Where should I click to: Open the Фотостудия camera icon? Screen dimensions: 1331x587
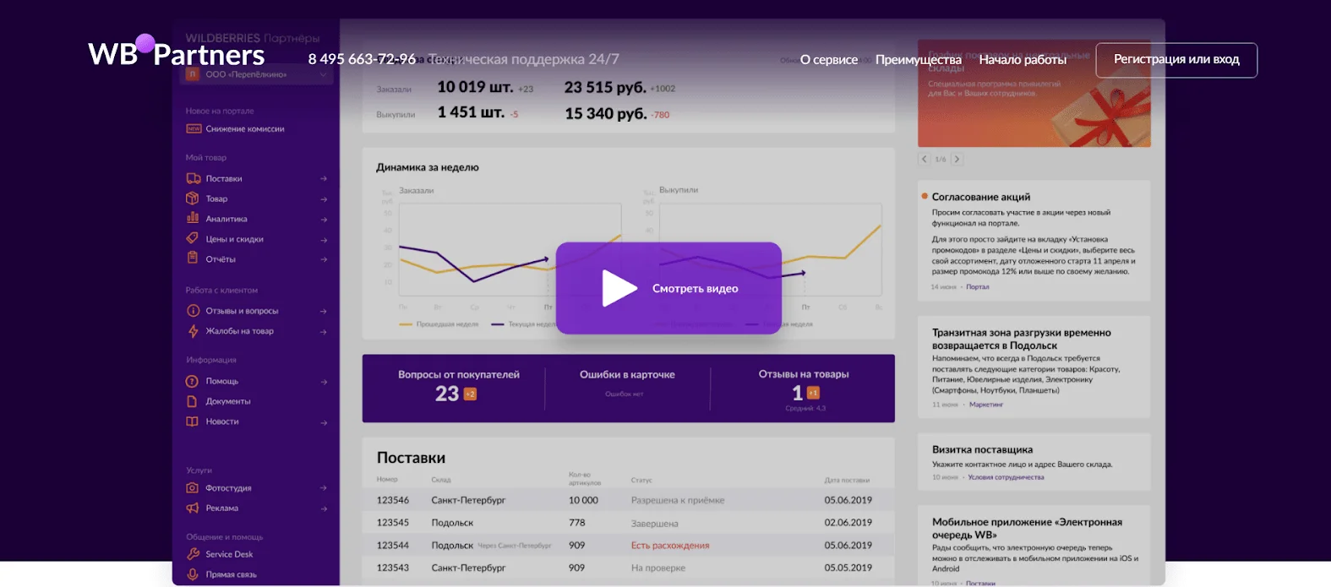pos(193,488)
